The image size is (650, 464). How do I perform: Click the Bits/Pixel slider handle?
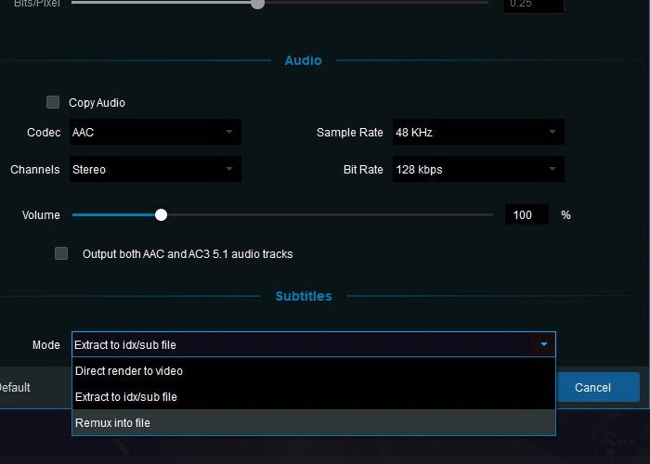point(258,4)
